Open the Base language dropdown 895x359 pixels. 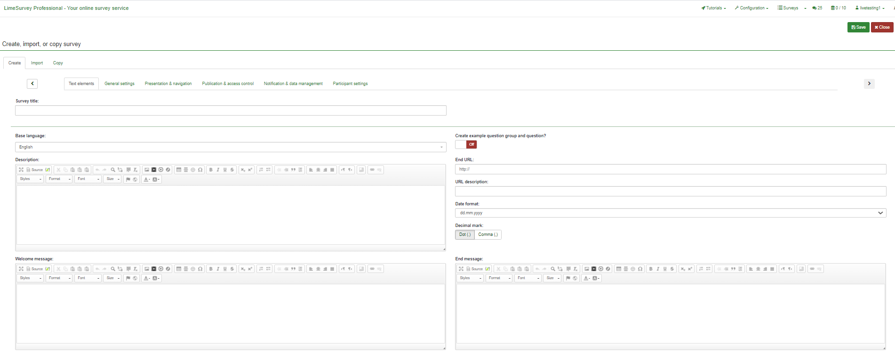click(x=231, y=147)
